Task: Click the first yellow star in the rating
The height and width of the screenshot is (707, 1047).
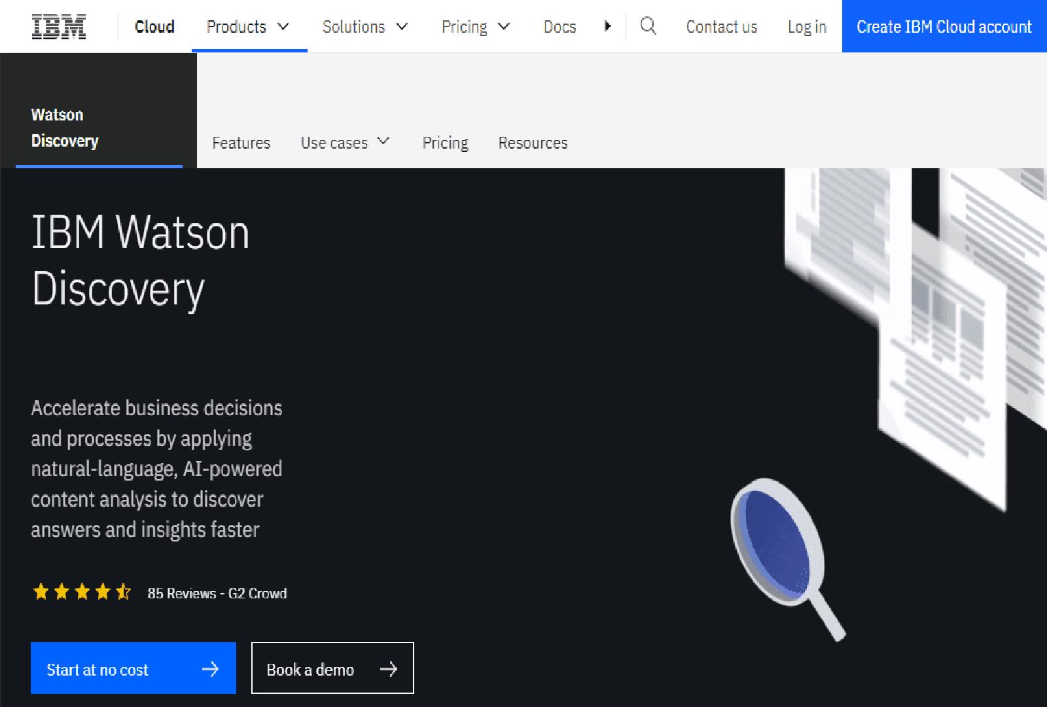Action: (x=41, y=592)
